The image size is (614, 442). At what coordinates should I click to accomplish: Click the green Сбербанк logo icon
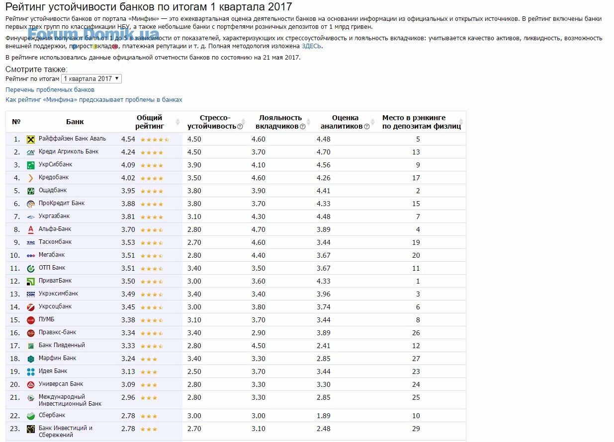click(x=31, y=416)
